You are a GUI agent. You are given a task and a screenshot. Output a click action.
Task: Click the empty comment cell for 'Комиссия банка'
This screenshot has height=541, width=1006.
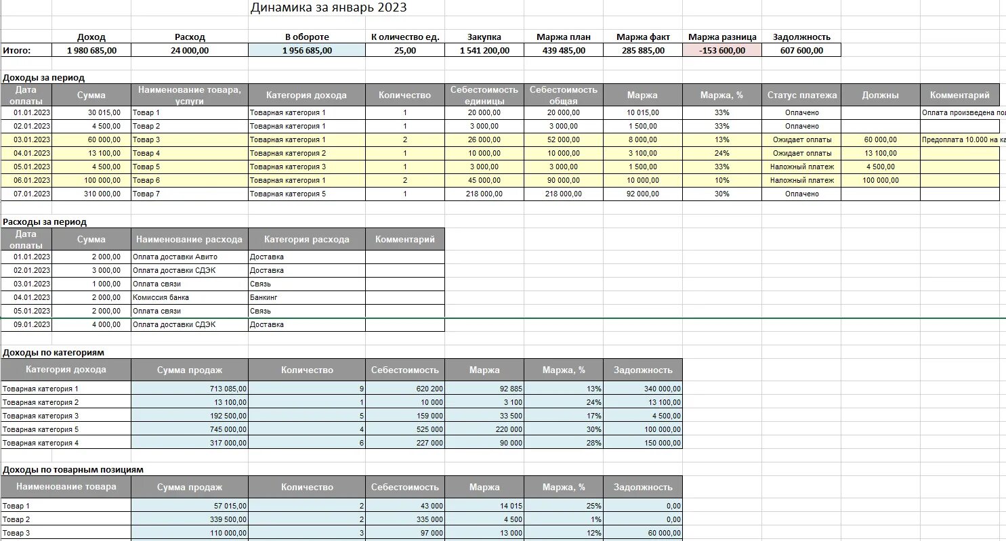[405, 297]
